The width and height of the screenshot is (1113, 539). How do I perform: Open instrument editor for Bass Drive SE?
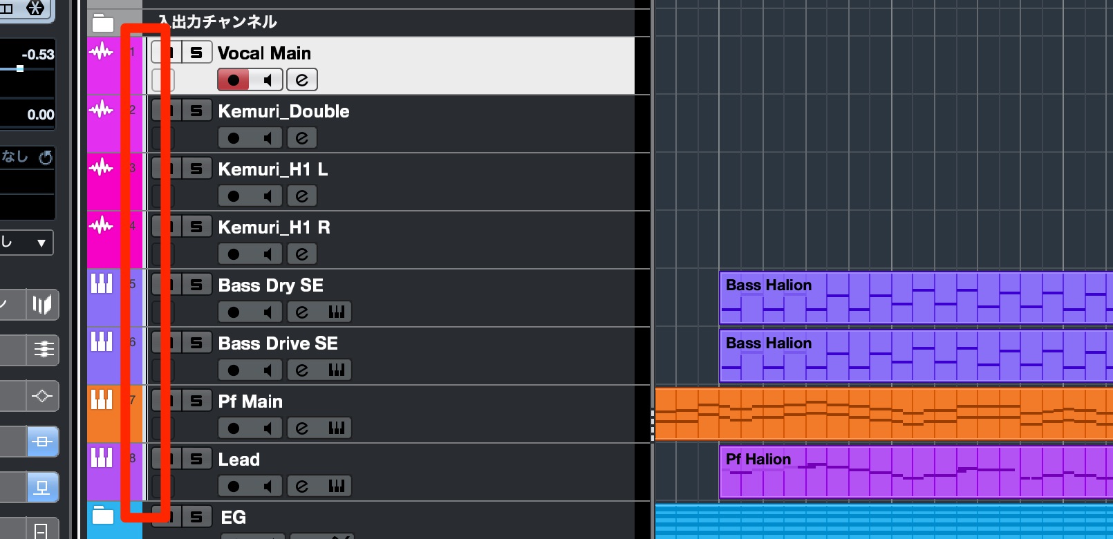pos(336,370)
